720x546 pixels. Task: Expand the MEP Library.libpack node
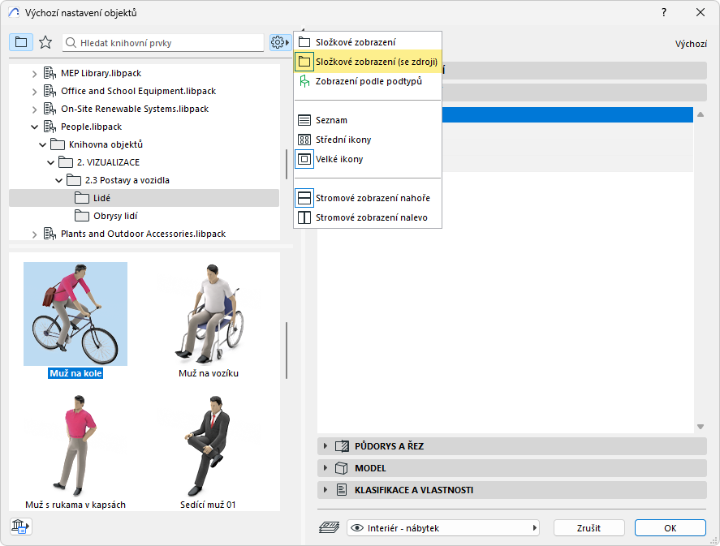[x=34, y=73]
